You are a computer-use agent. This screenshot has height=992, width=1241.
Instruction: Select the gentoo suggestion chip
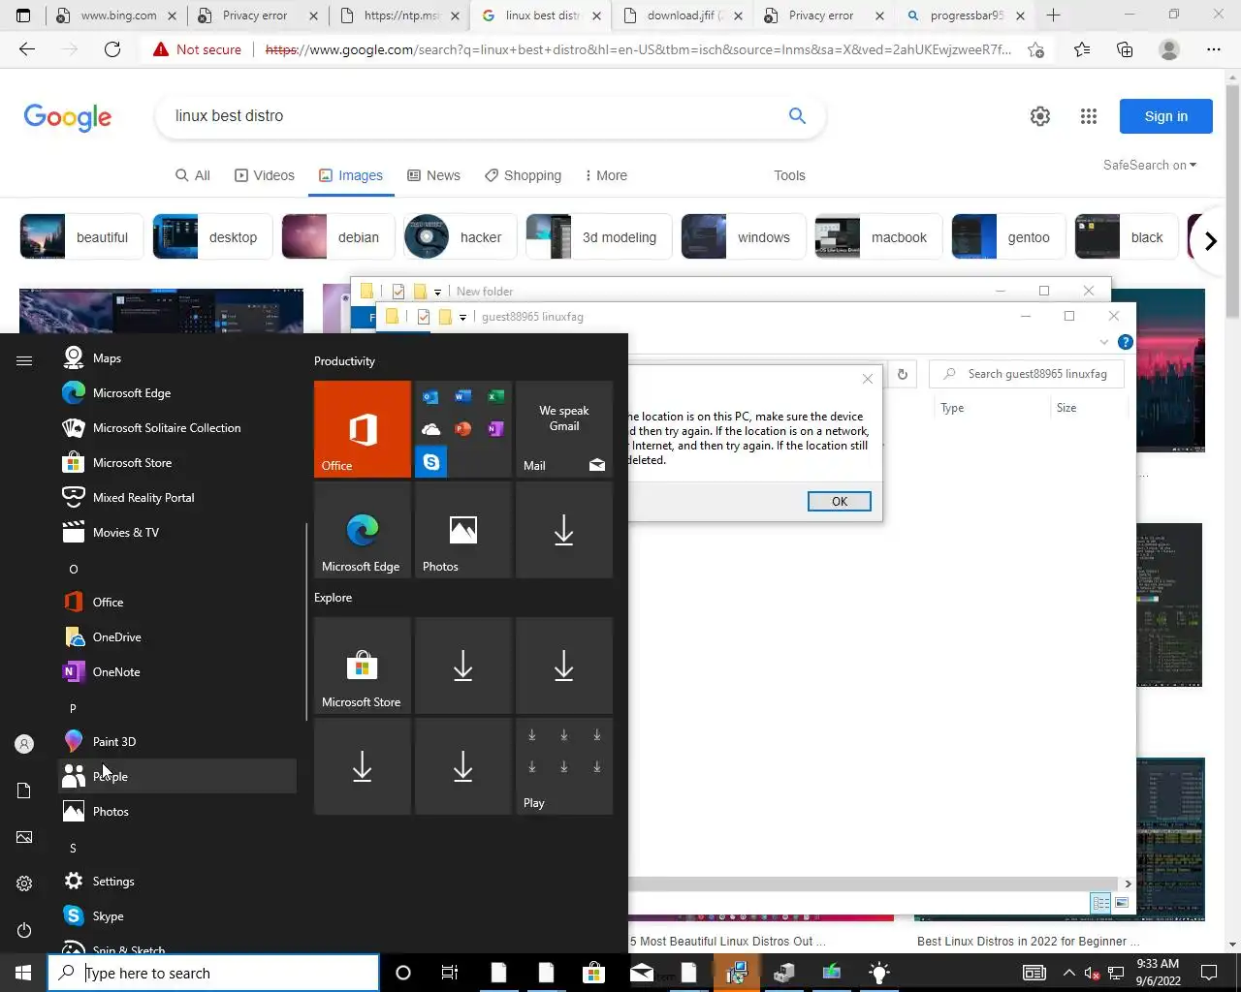1007,237
